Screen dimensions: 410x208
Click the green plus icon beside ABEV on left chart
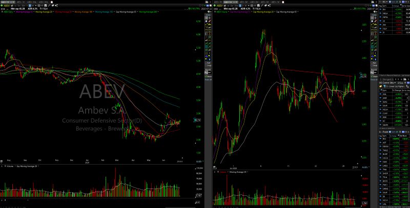click(x=2, y=6)
